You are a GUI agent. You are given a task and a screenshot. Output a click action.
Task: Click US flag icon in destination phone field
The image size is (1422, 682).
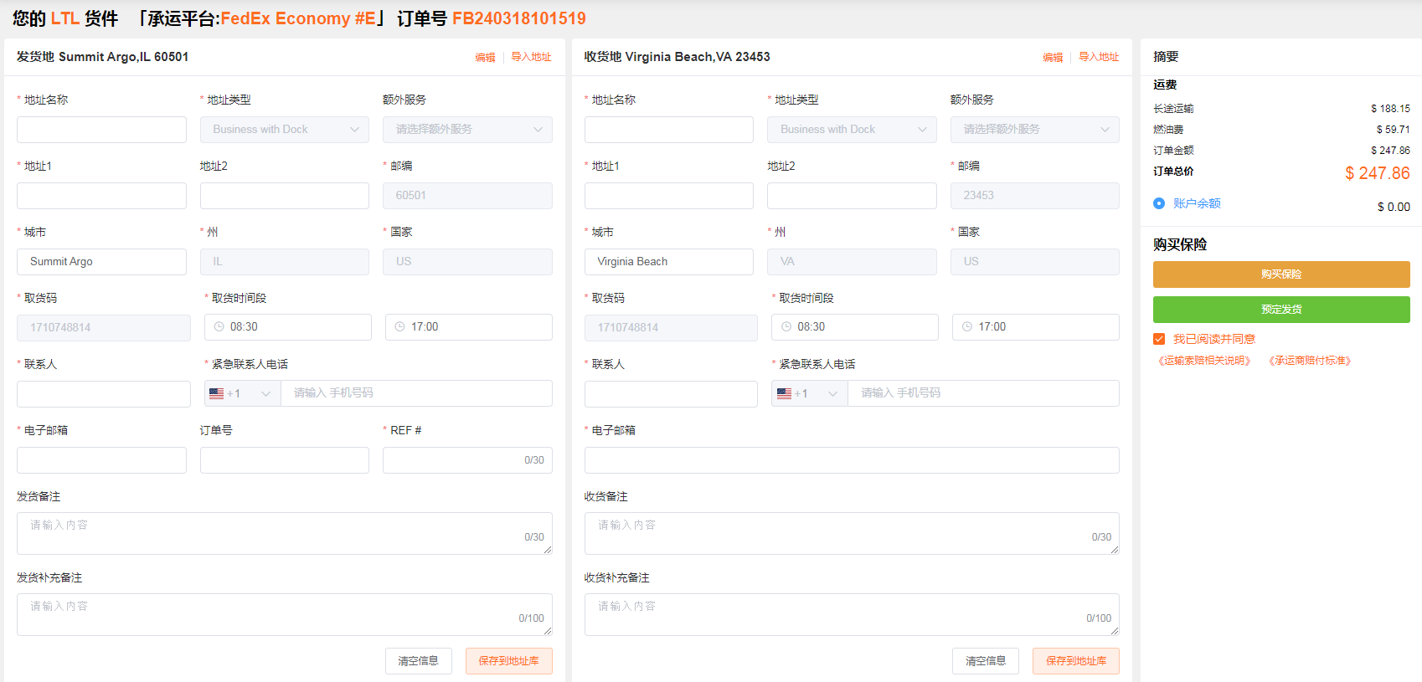point(784,393)
